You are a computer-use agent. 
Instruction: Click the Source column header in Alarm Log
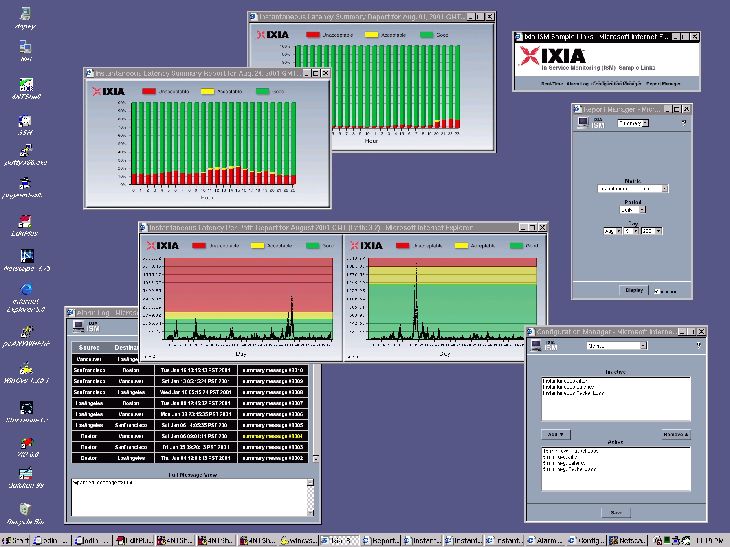click(x=89, y=348)
